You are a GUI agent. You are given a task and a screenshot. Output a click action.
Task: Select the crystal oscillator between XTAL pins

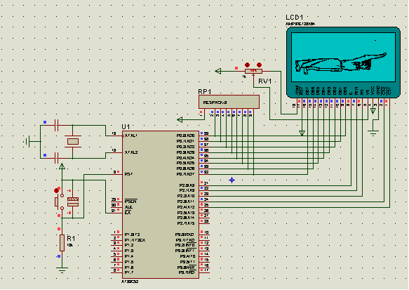tap(73, 141)
